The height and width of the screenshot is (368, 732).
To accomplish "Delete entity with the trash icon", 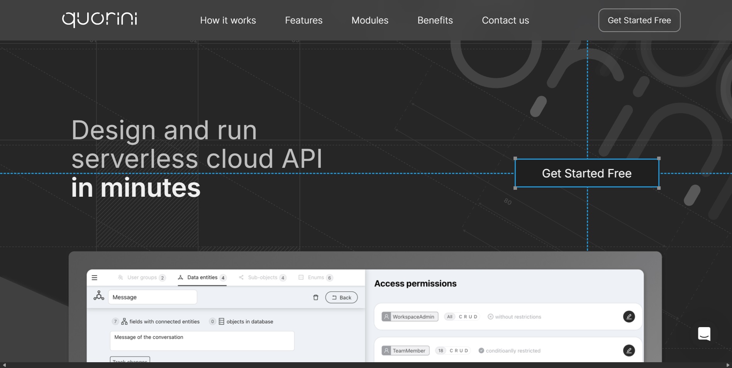I will pyautogui.click(x=316, y=297).
